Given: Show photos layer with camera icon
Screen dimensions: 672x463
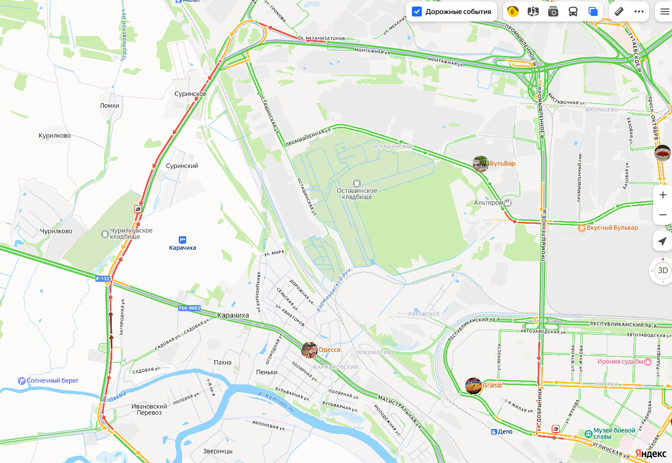Looking at the screenshot, I should tap(553, 11).
